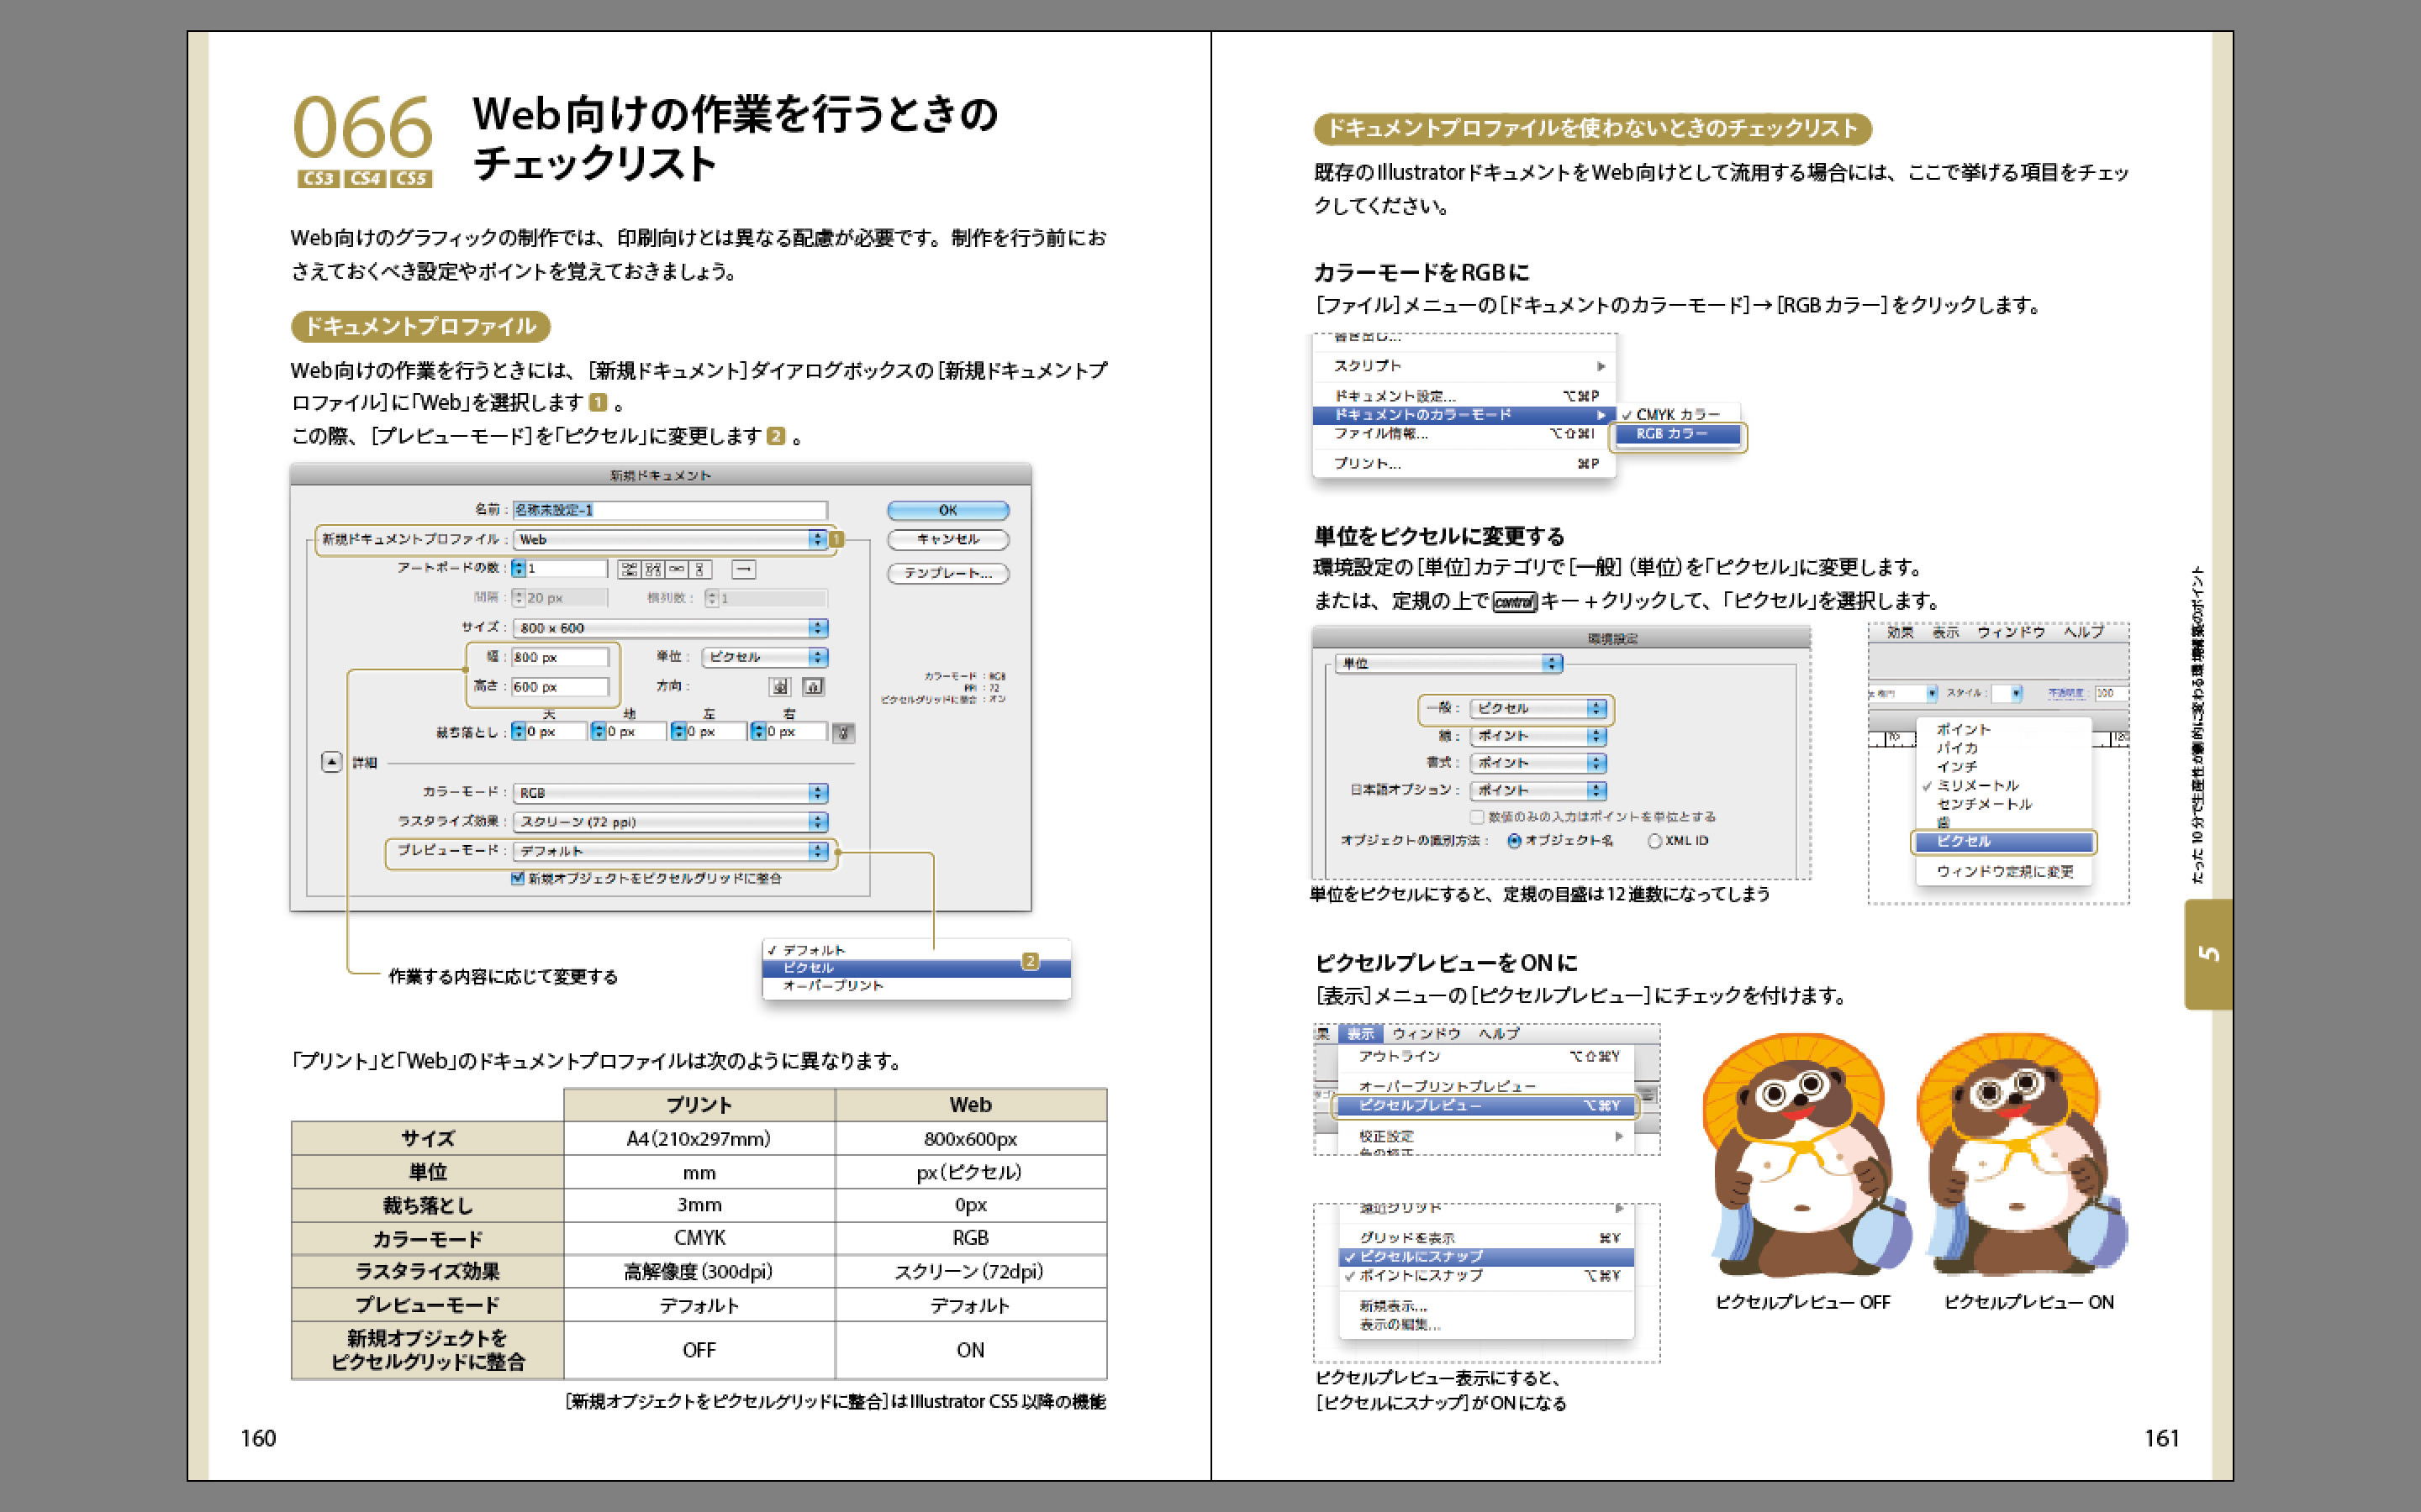This screenshot has height=1512, width=2421.
Task: Open the 校正設定 submenu
Action: coord(1485,1136)
